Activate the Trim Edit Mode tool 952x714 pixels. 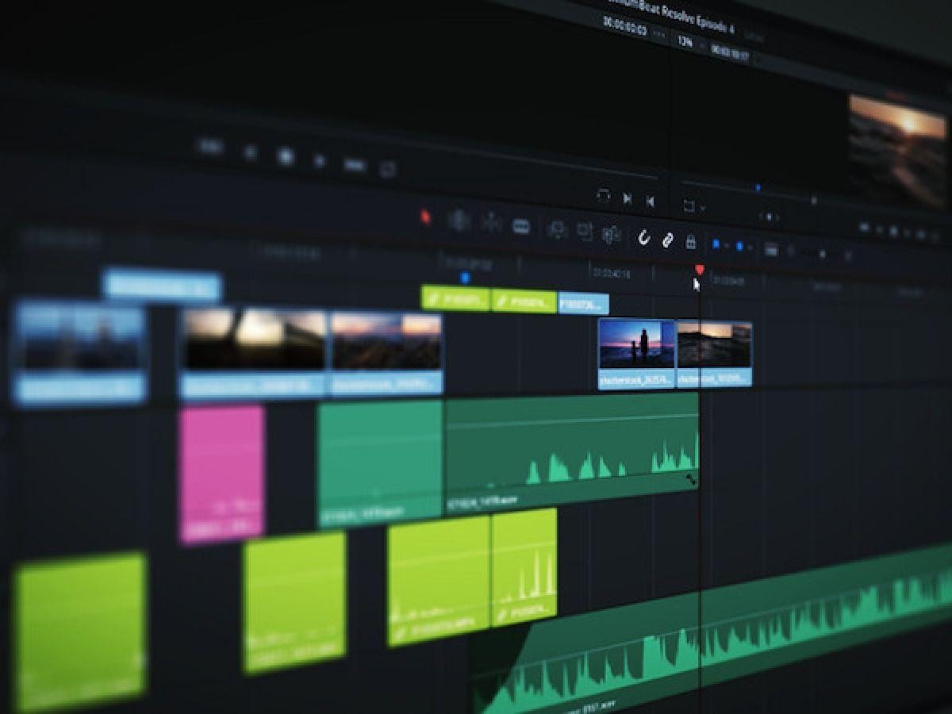point(459,221)
